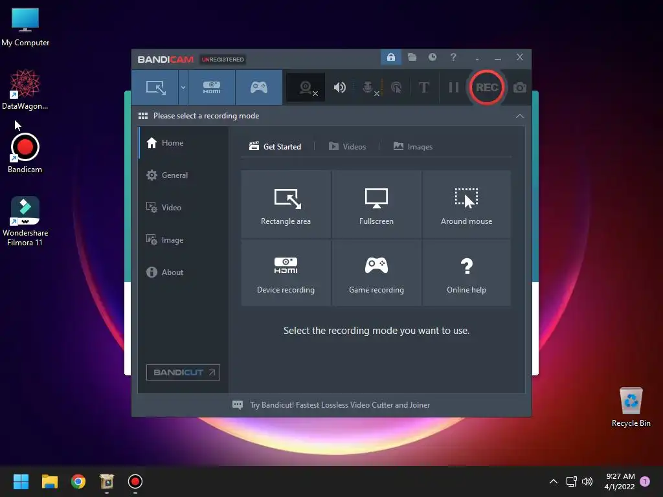Switch to the Get Started tab

click(275, 146)
